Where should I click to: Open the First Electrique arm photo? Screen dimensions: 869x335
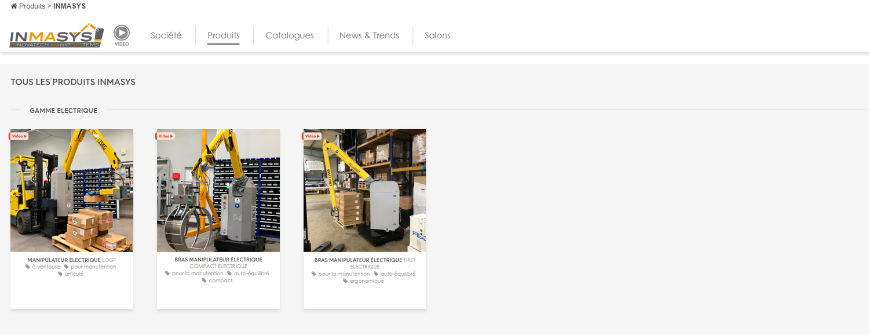(365, 191)
